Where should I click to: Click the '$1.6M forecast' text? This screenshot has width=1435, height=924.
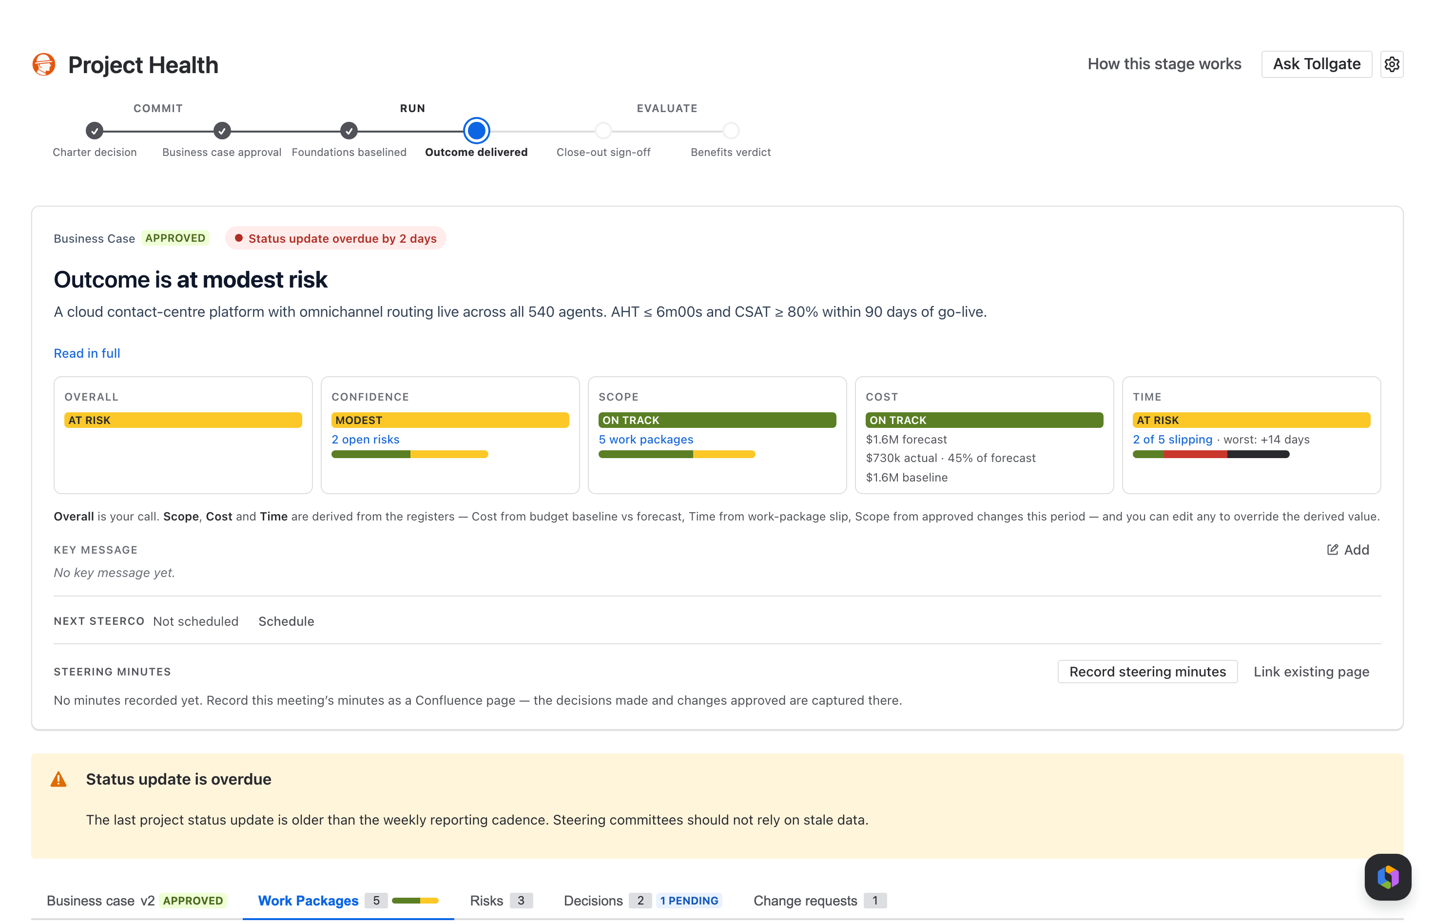[907, 440]
